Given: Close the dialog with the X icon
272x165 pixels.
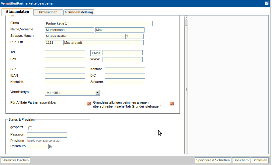Looking at the screenshot, I should point(267,3).
